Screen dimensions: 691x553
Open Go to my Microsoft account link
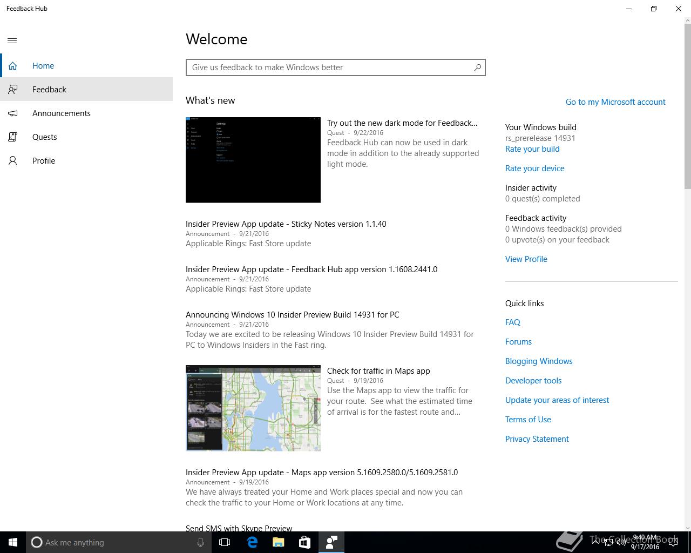615,102
